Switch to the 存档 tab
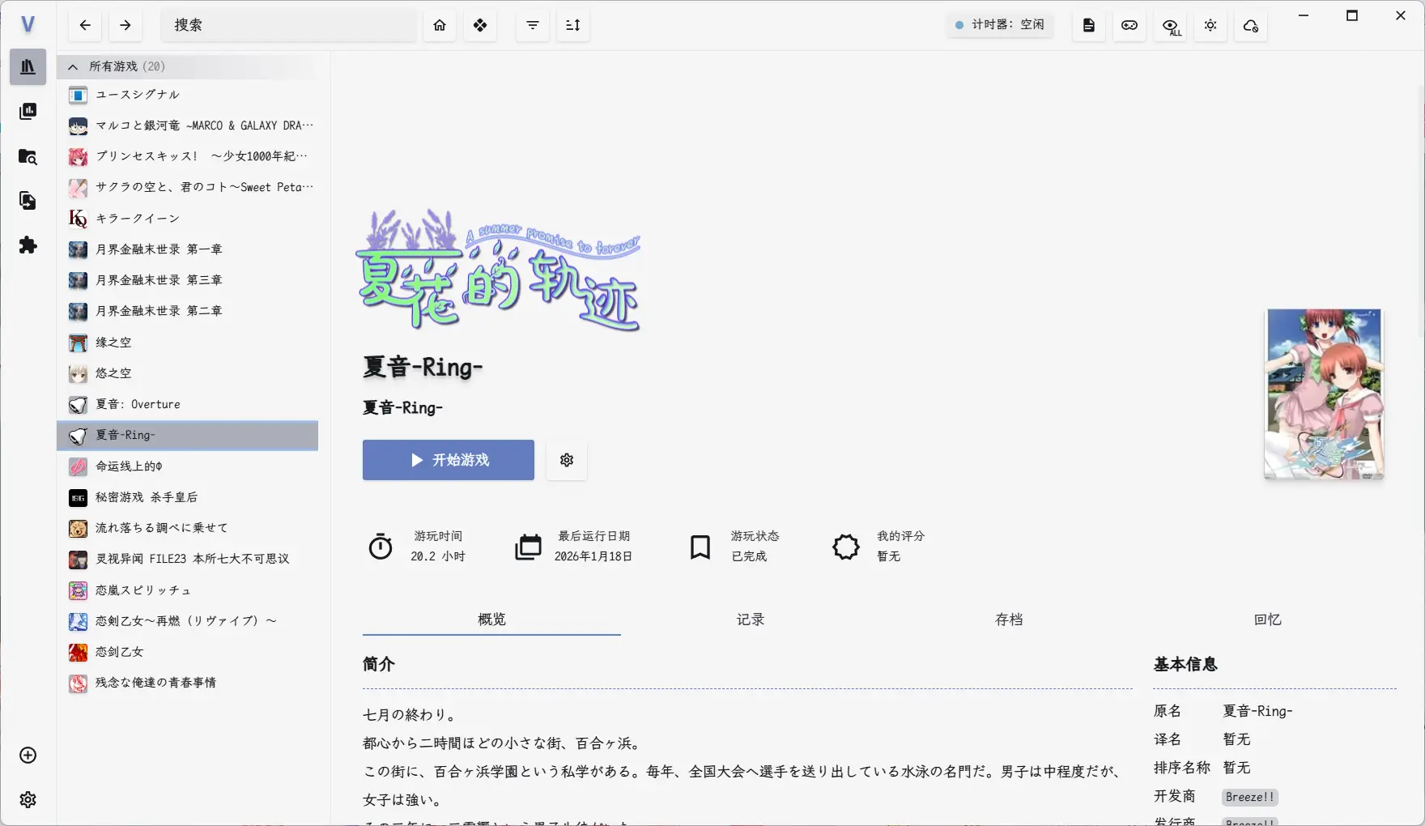The height and width of the screenshot is (826, 1425). 1009,619
